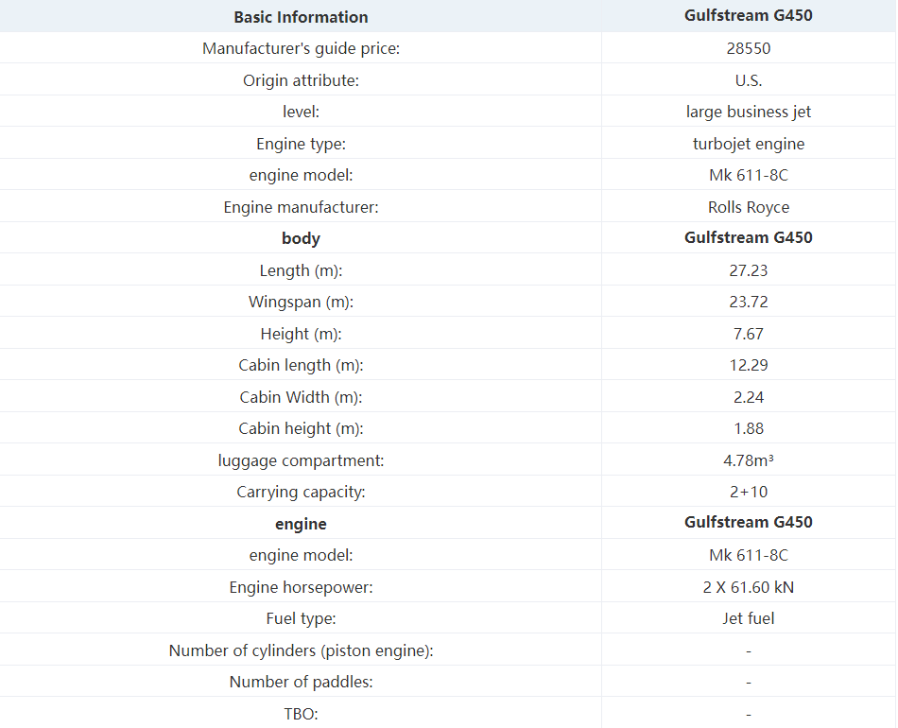This screenshot has width=898, height=728.
Task: Click the bold engine section header
Action: click(301, 524)
